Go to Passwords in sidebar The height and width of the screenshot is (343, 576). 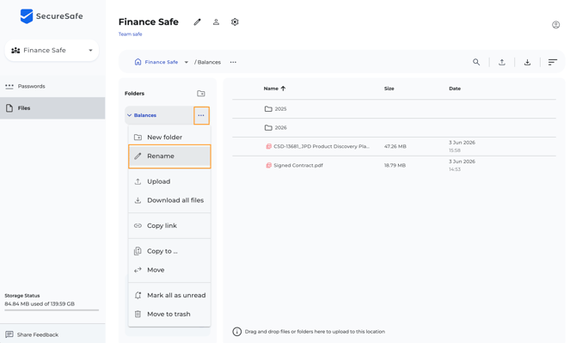[52, 86]
